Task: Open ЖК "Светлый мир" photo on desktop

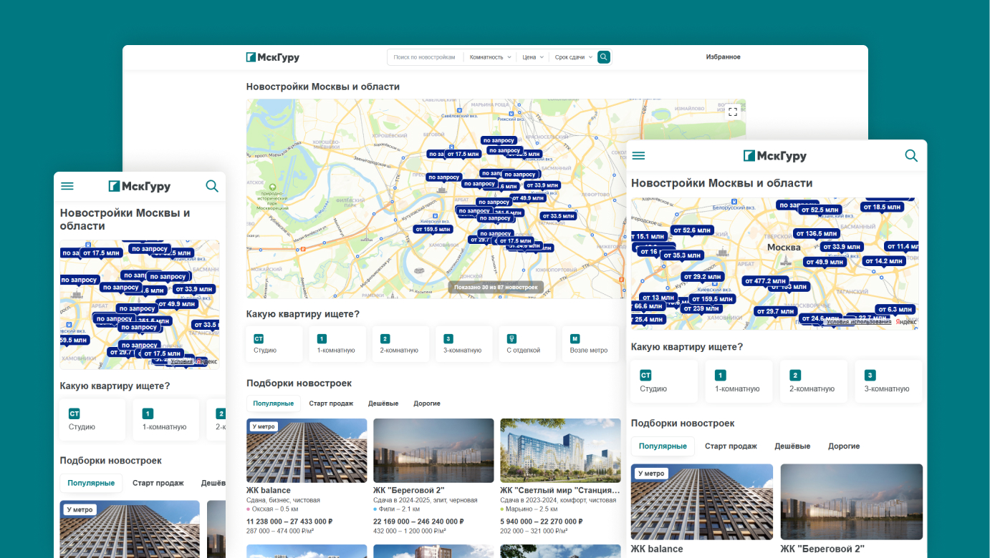Action: coord(560,451)
